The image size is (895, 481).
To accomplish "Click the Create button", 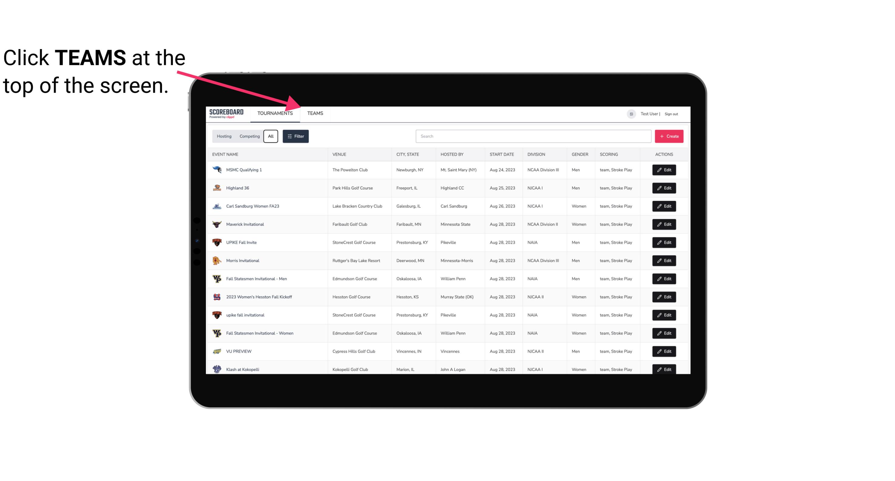I will tap(669, 136).
